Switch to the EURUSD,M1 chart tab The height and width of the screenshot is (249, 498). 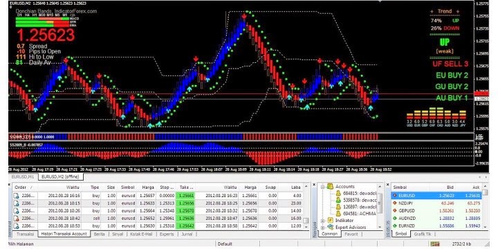pos(23,176)
